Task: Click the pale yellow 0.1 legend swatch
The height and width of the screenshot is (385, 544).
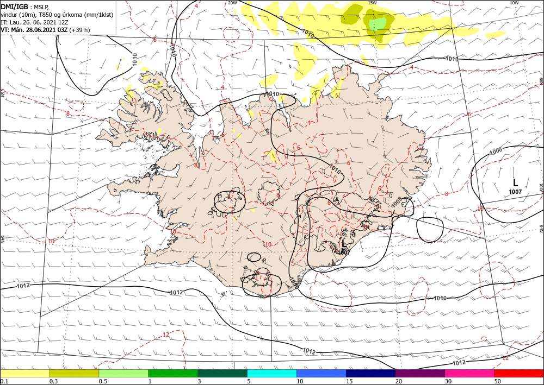Action: tap(25, 373)
